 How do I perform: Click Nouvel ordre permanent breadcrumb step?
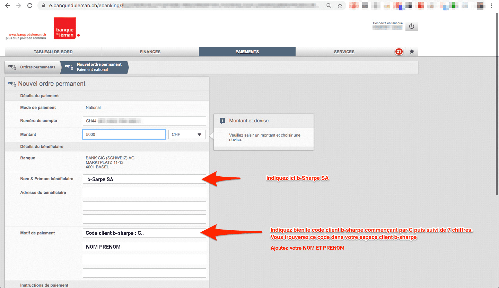[94, 67]
